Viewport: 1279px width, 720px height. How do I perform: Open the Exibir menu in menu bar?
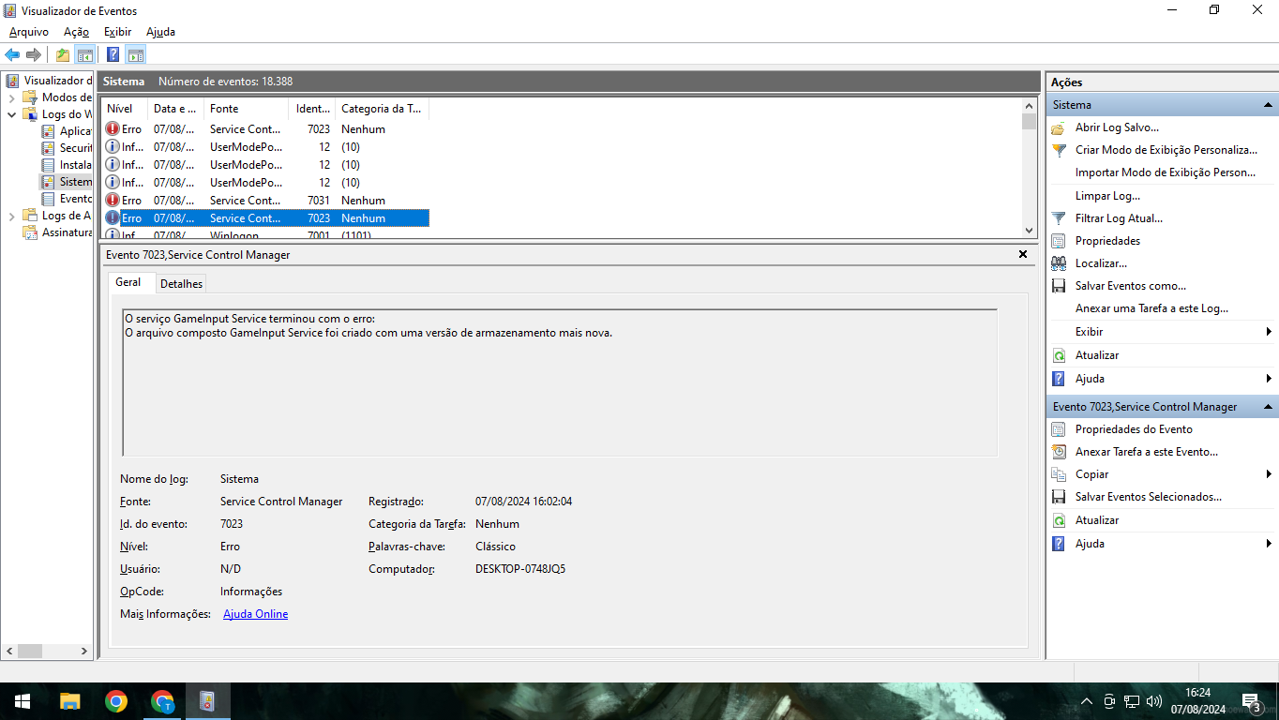click(x=117, y=32)
